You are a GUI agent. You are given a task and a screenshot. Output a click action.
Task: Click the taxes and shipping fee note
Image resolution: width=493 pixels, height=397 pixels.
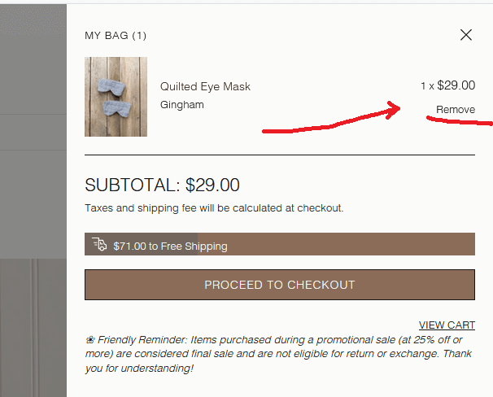pos(214,208)
